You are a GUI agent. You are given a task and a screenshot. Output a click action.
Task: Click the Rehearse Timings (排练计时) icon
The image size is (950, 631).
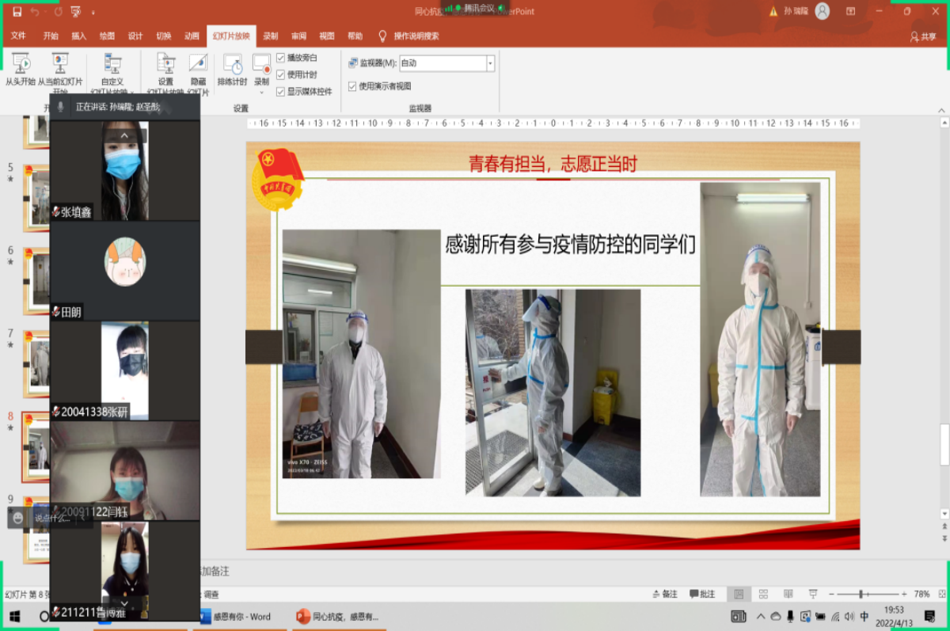coord(232,67)
